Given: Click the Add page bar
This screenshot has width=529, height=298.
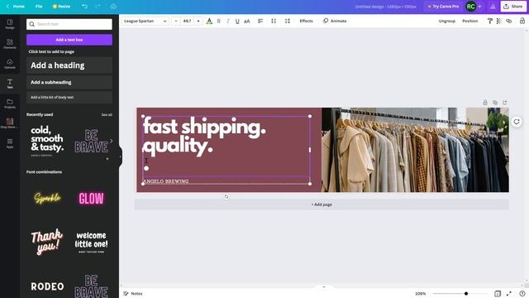Looking at the screenshot, I should tap(322, 204).
